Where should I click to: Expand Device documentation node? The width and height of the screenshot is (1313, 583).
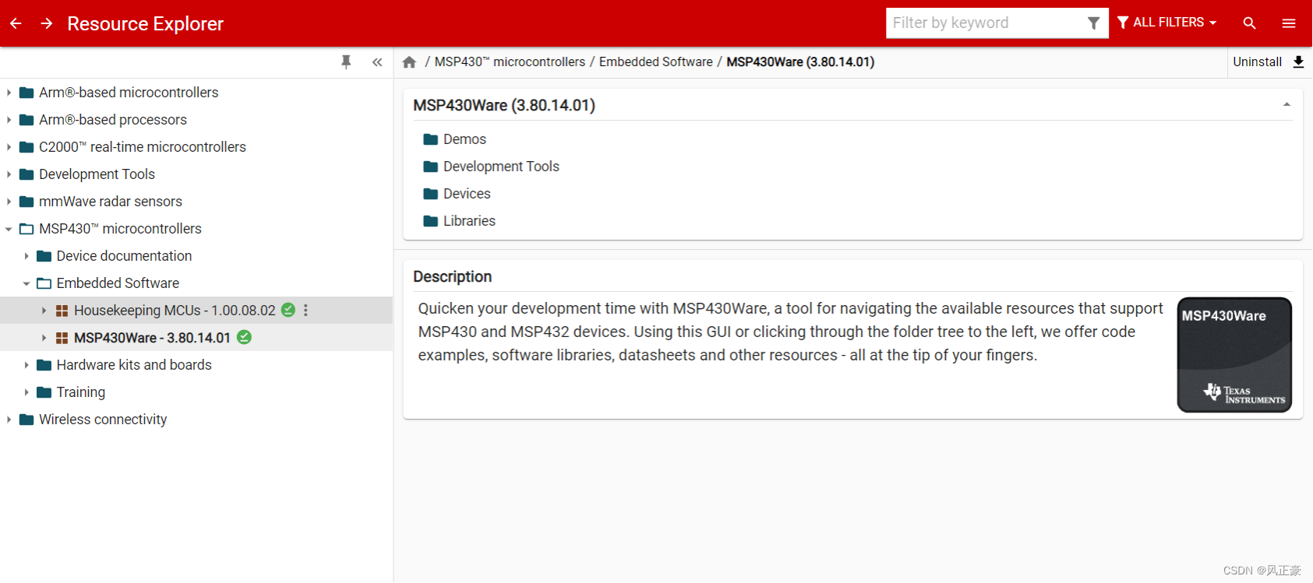pyautogui.click(x=26, y=256)
